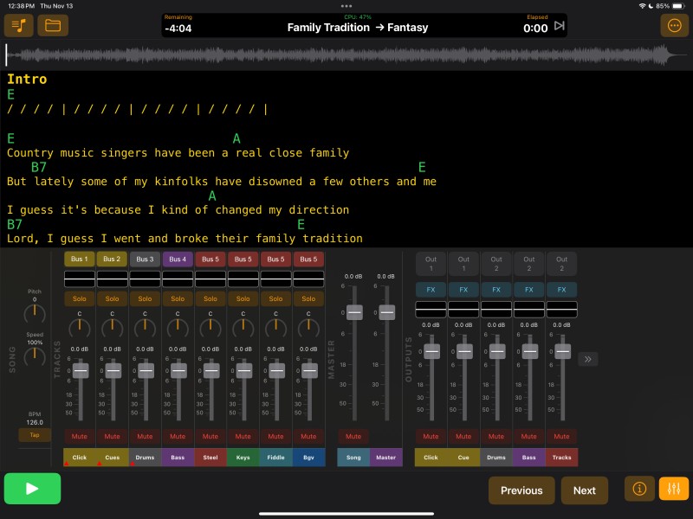Open the setlist music note icon
Screen dimensions: 693x519
pos(18,26)
